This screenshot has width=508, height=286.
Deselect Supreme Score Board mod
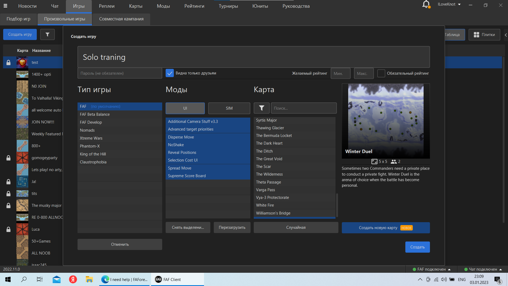[x=208, y=176]
